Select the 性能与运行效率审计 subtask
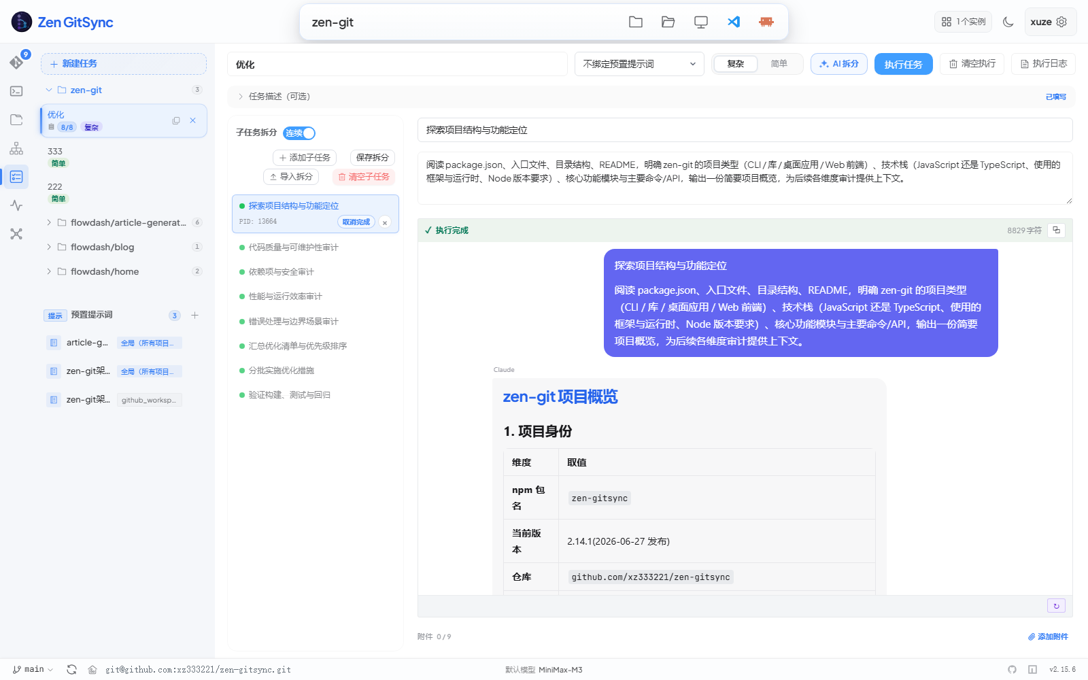Viewport: 1088px width, 680px height. click(316, 296)
